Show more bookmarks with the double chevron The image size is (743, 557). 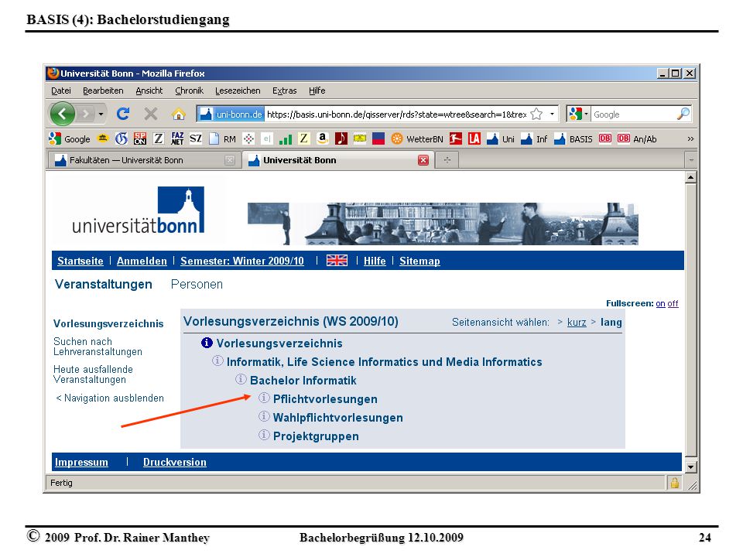pos(690,138)
